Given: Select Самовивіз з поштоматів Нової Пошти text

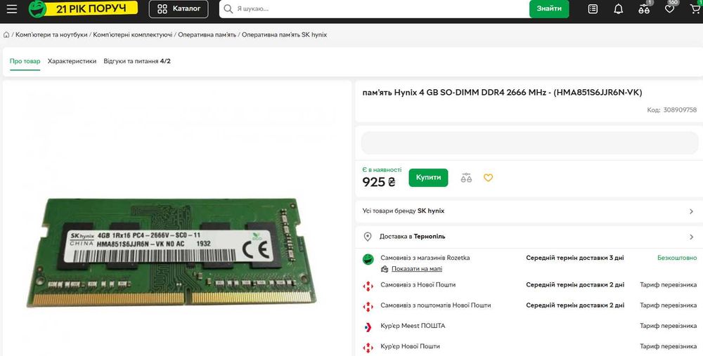Looking at the screenshot, I should pyautogui.click(x=436, y=305).
